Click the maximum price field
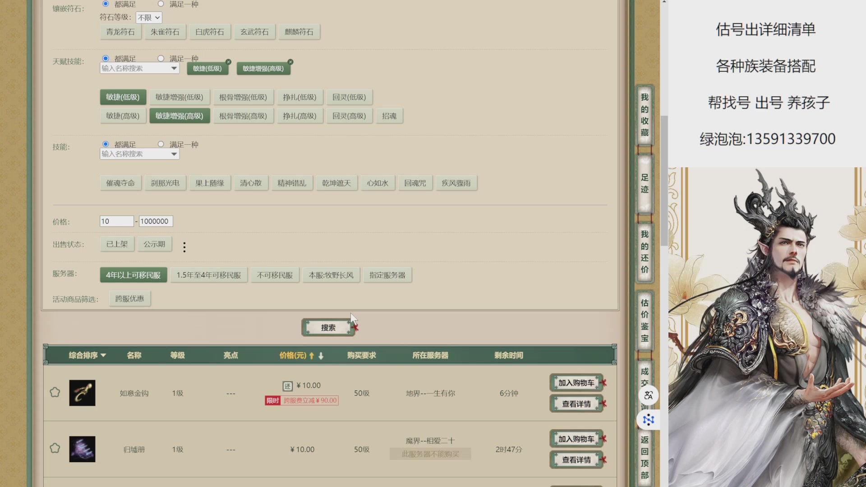The width and height of the screenshot is (866, 487). click(156, 221)
